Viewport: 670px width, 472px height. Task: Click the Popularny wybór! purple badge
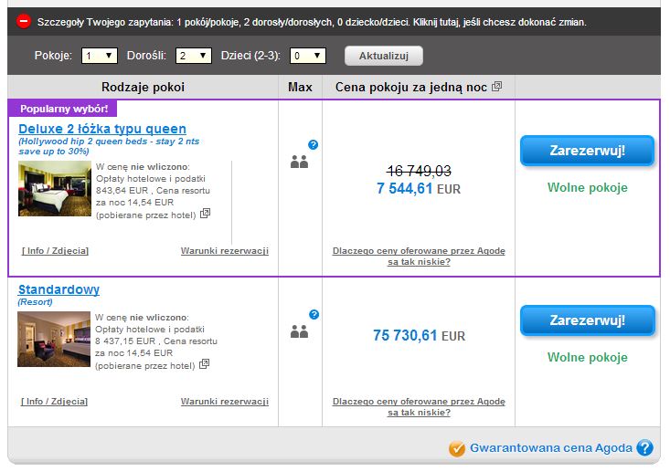pos(63,109)
